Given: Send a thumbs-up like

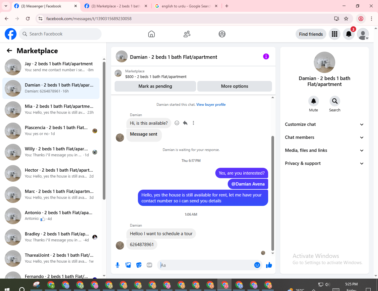Looking at the screenshot, I should point(269,265).
